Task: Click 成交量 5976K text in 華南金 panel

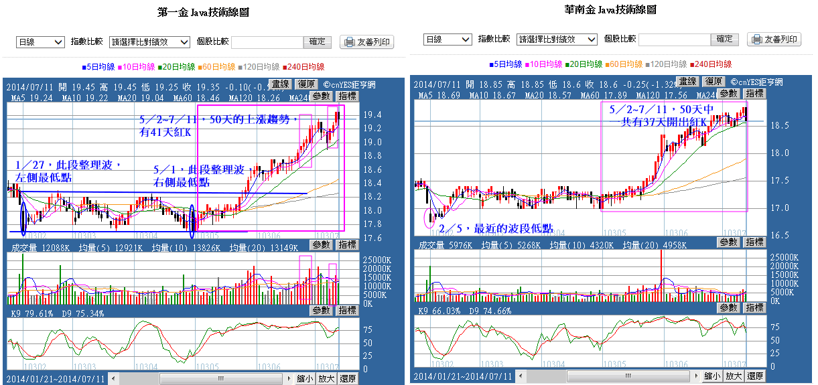Action: pyautogui.click(x=446, y=245)
